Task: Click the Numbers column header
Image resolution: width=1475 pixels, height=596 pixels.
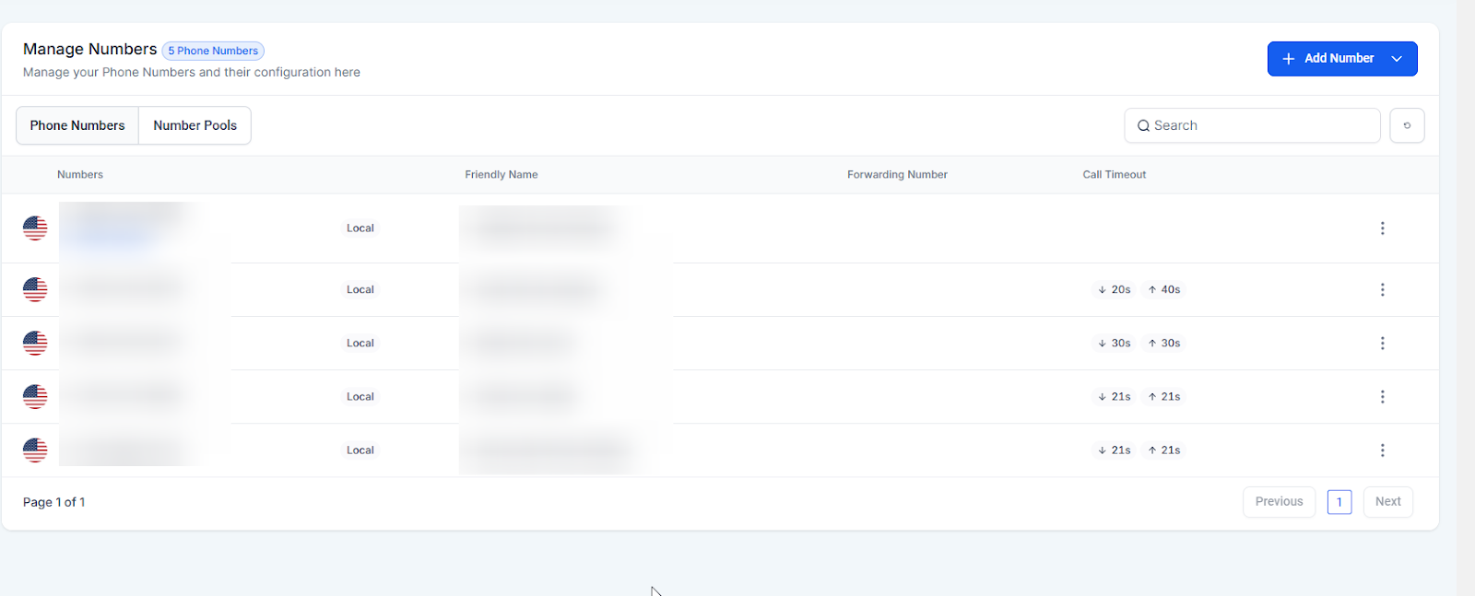Action: point(80,174)
